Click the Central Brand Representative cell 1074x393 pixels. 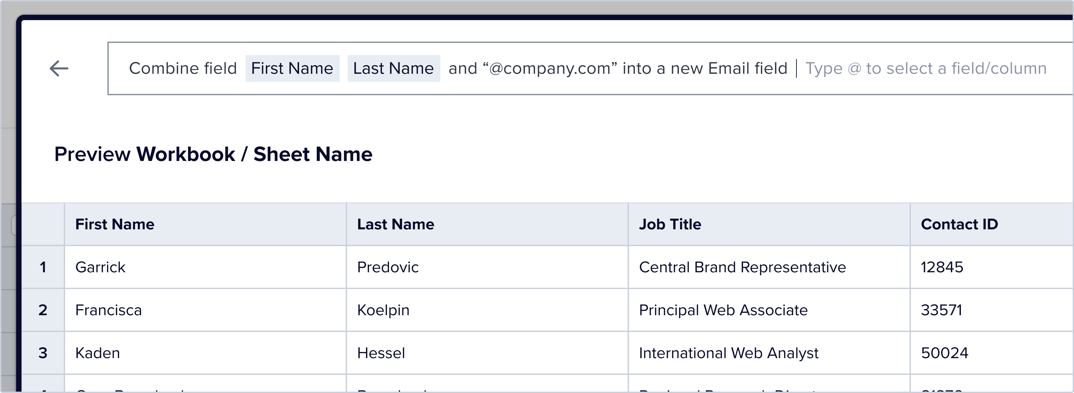[x=742, y=267]
